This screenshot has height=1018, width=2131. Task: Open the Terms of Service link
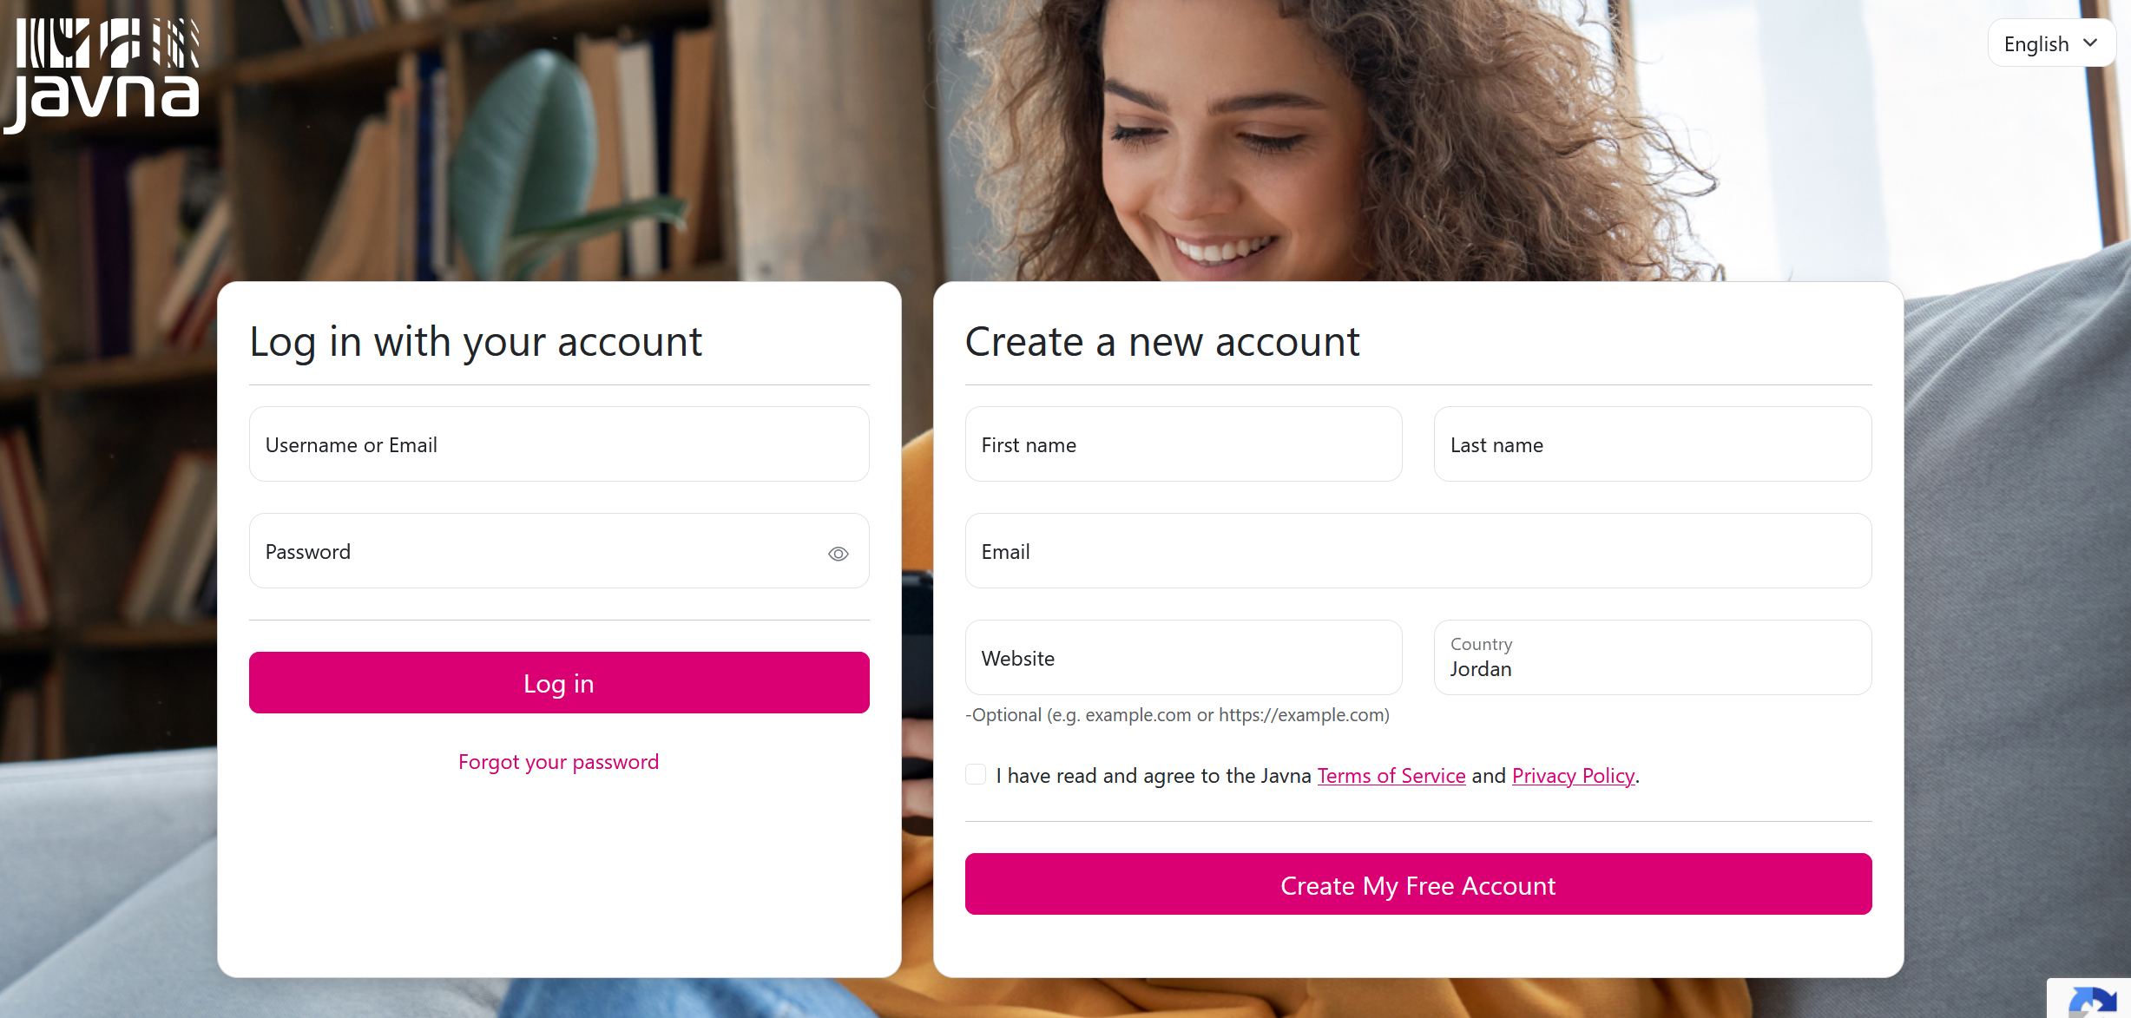pyautogui.click(x=1391, y=776)
